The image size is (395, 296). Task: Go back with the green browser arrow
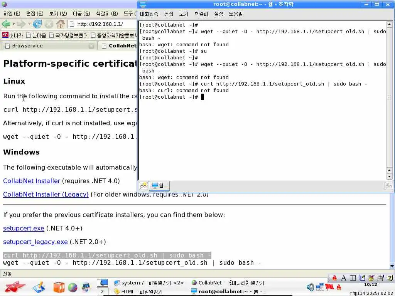(6, 24)
